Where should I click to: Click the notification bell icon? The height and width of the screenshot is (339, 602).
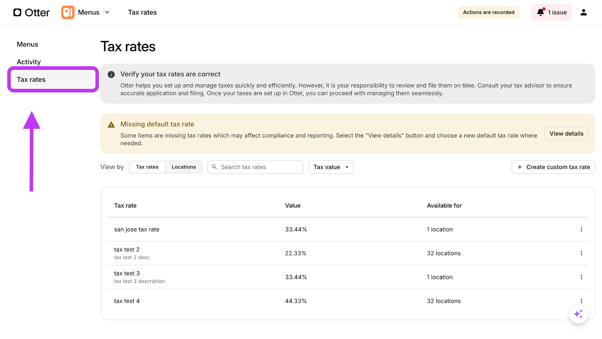click(x=541, y=12)
